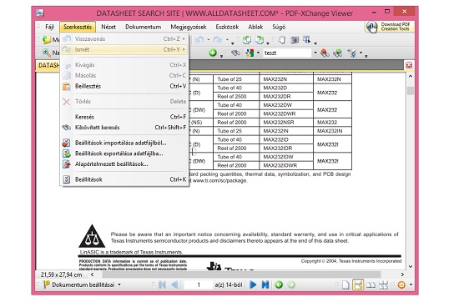The height and width of the screenshot is (307, 459).
Task: Open the toolbar redo dropdown arrow
Action: coord(227,39)
